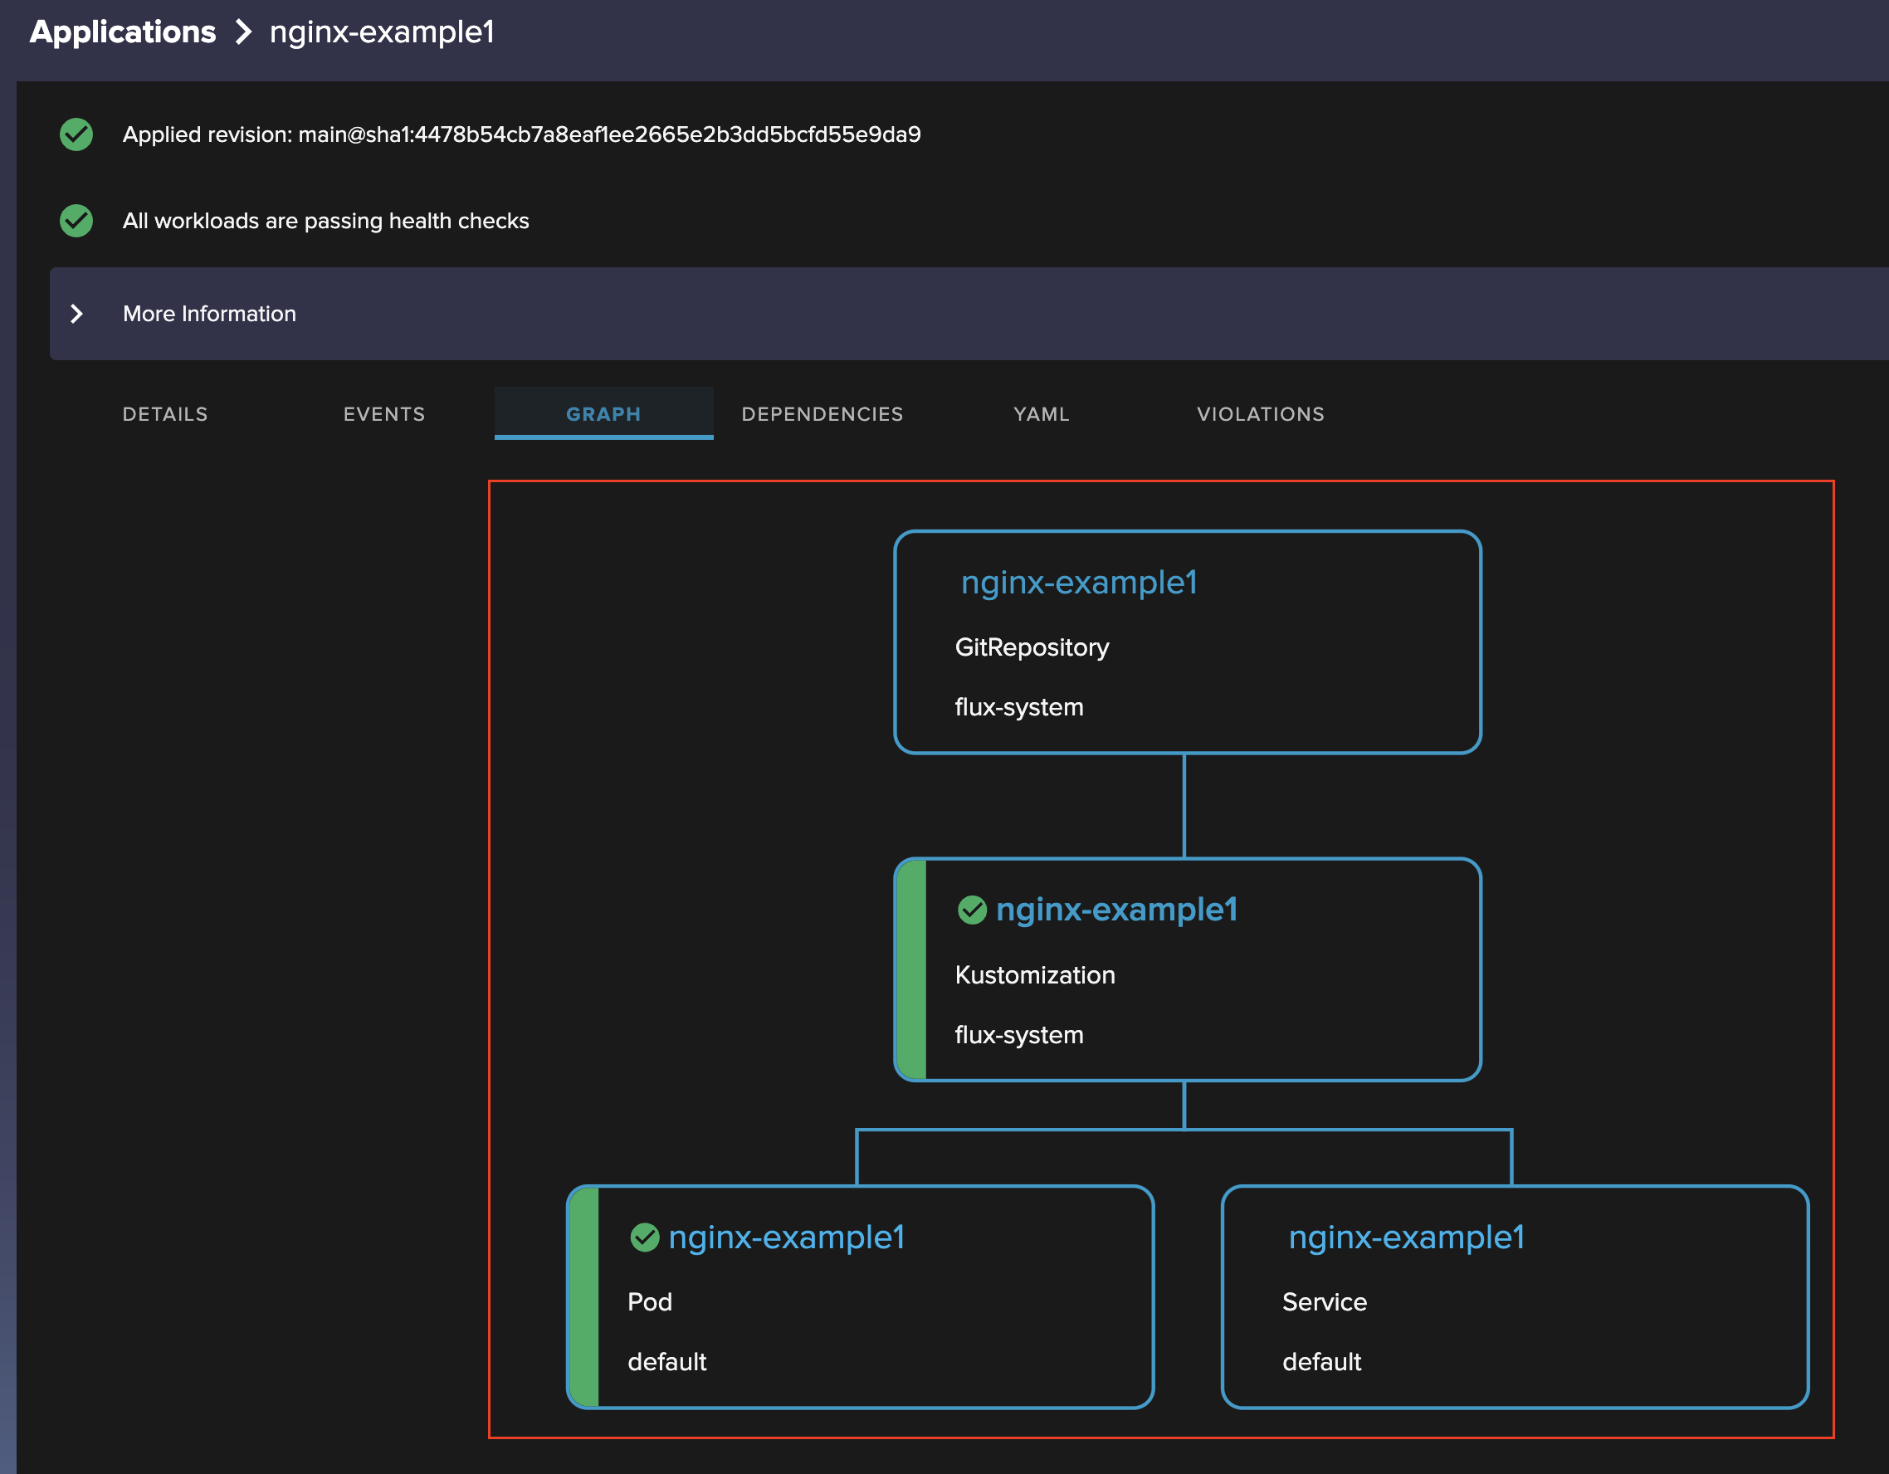This screenshot has height=1474, width=1889.
Task: Go back to Applications breadcrumb
Action: [123, 32]
